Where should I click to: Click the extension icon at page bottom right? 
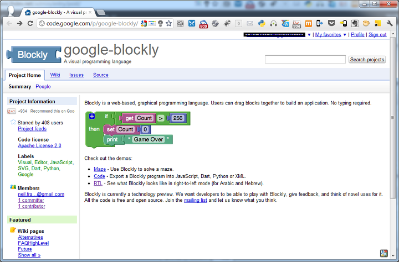pyautogui.click(x=383, y=253)
